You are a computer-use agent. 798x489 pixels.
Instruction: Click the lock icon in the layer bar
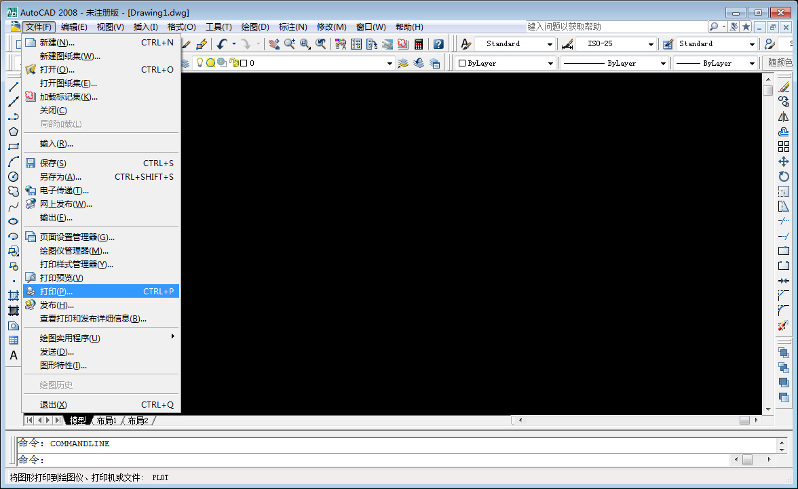pyautogui.click(x=233, y=63)
